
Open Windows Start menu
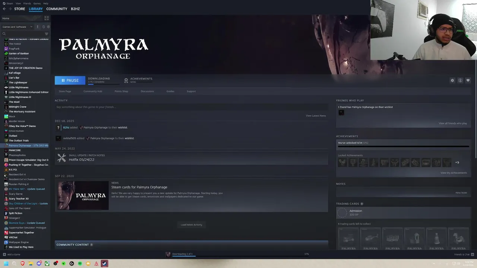(6, 264)
